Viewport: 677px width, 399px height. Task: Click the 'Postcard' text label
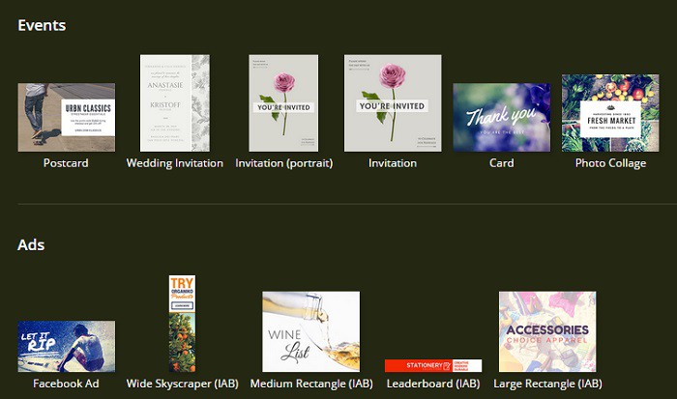pyautogui.click(x=66, y=163)
